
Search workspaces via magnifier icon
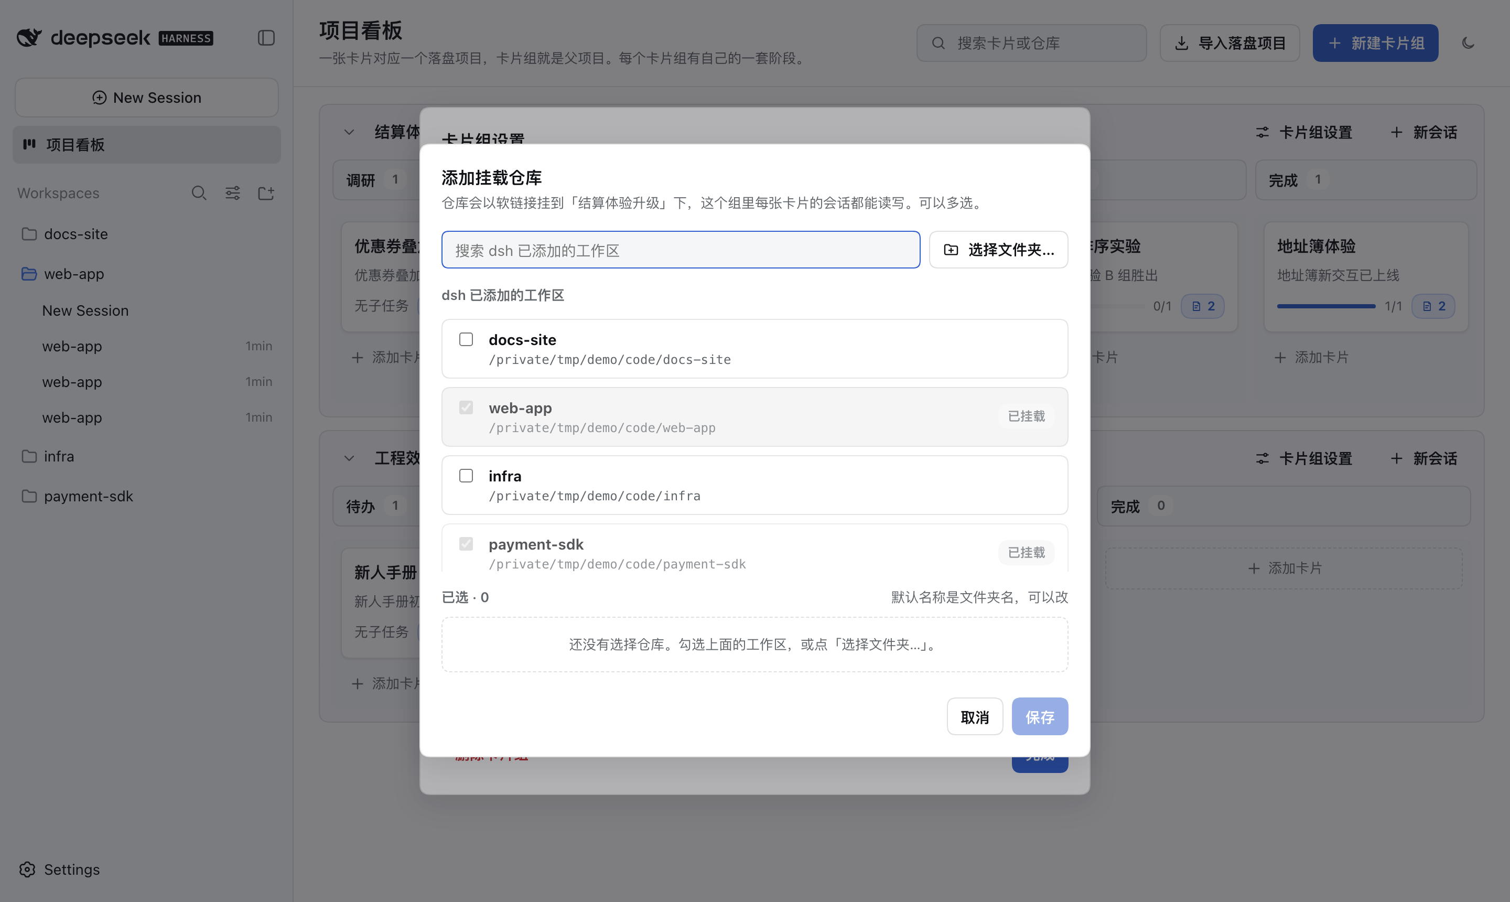point(199,194)
